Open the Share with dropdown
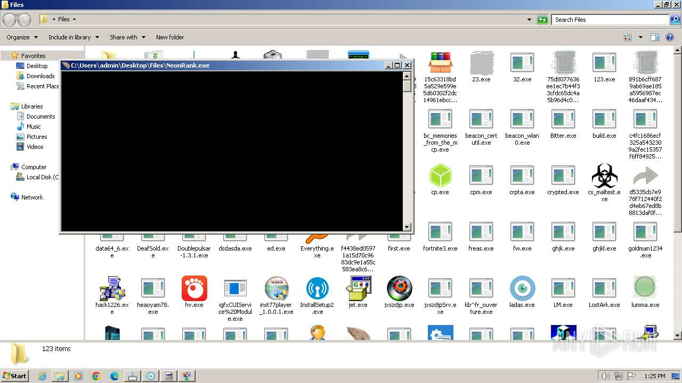The width and height of the screenshot is (682, 383). tap(127, 37)
